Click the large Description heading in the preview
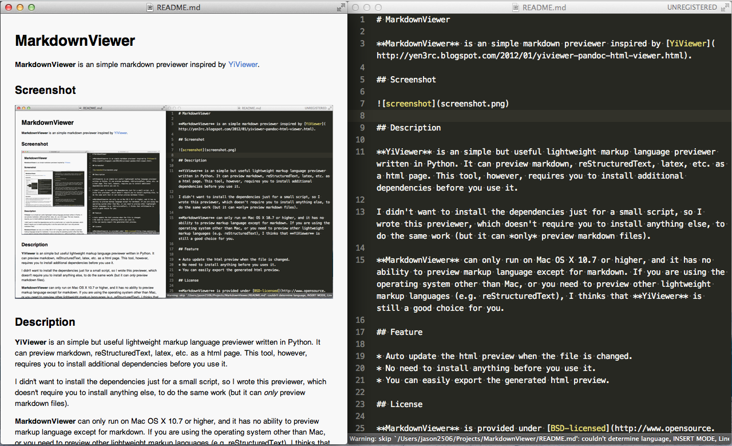The height and width of the screenshot is (446, 732). (45, 322)
